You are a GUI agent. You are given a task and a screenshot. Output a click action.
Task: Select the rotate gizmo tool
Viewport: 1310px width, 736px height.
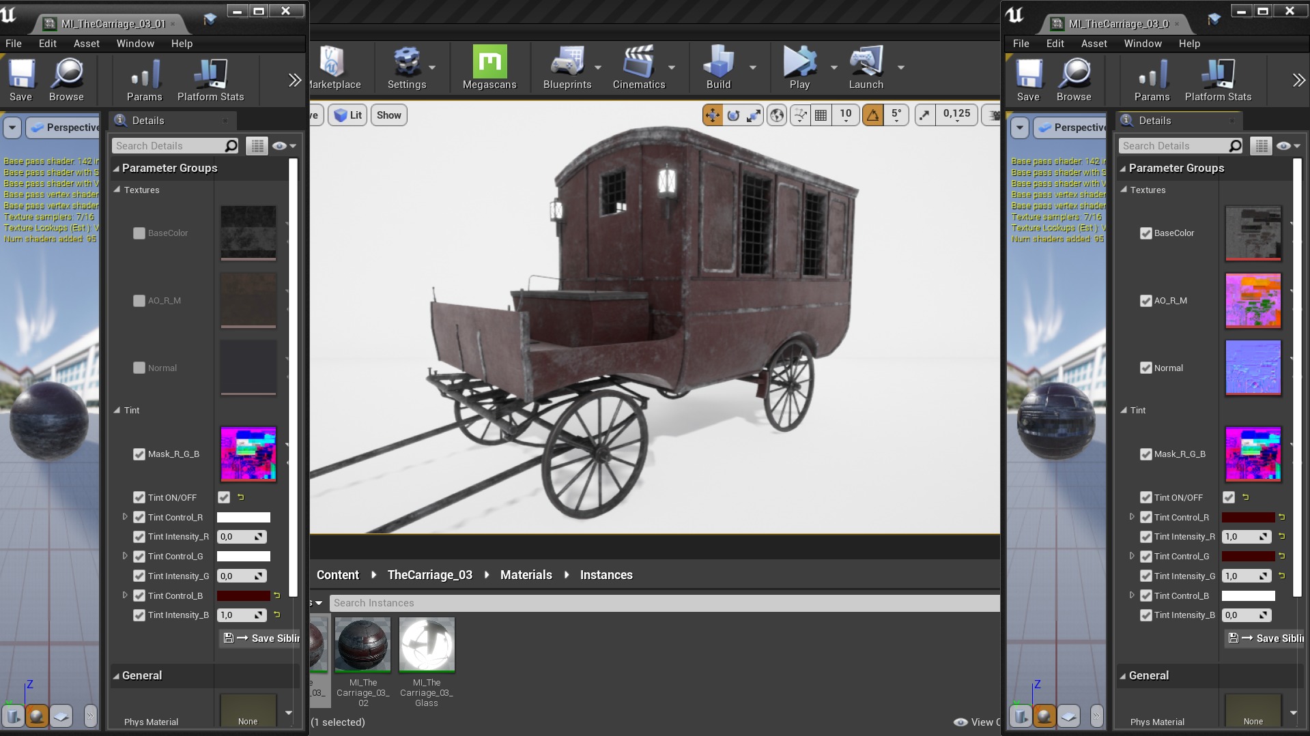[733, 115]
